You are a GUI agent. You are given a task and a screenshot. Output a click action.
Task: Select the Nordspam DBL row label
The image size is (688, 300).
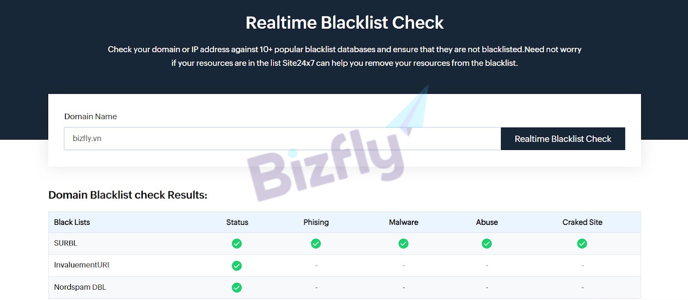click(x=80, y=287)
